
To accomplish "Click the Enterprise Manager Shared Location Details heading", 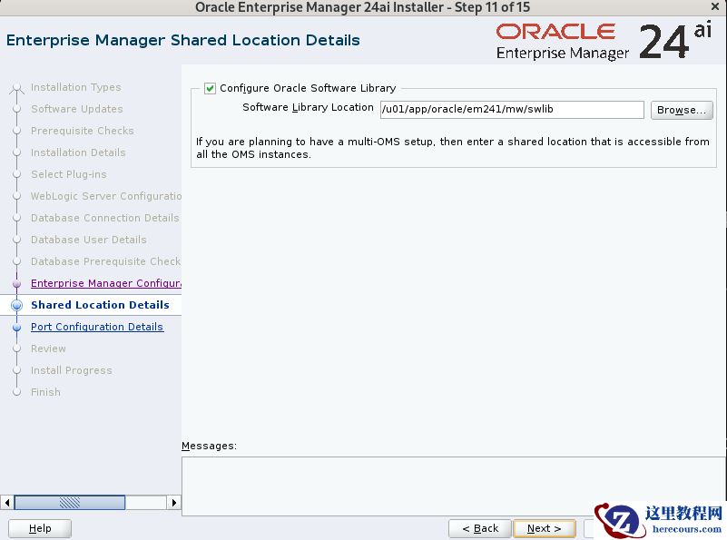I will (183, 40).
